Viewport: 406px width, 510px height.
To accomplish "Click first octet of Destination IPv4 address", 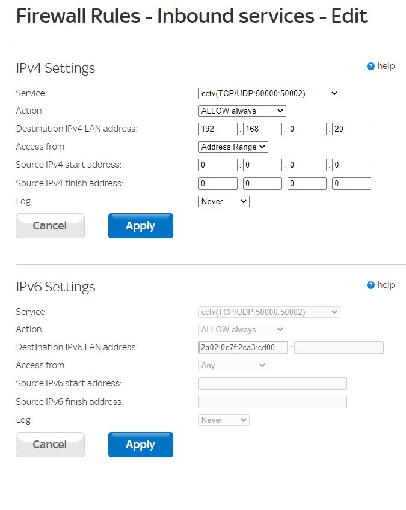I will pos(218,129).
